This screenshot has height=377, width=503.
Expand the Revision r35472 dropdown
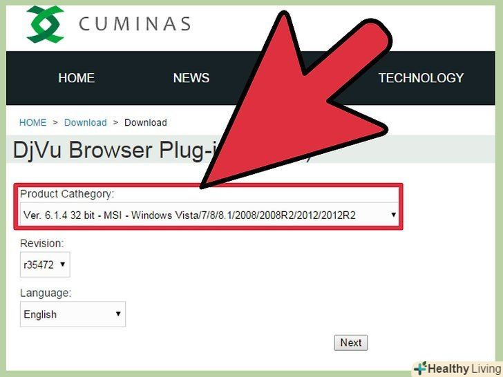tap(45, 264)
